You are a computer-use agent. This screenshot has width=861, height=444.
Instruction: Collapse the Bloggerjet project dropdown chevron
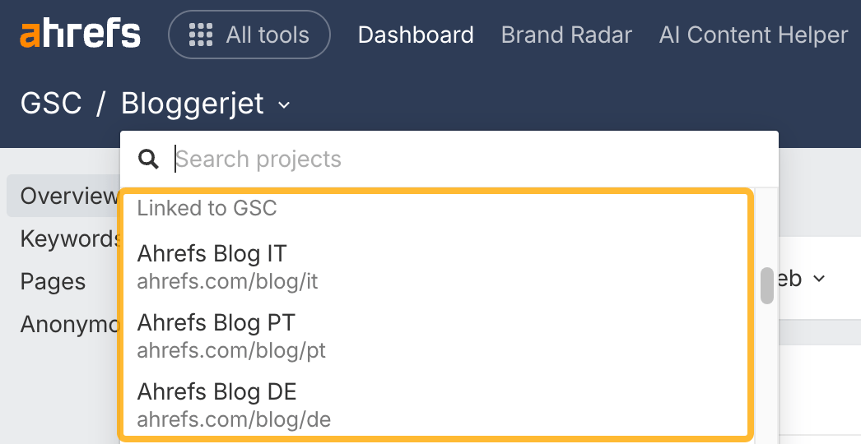tap(284, 105)
